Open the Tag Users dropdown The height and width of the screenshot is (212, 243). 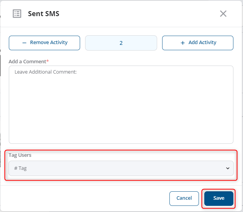pos(121,168)
